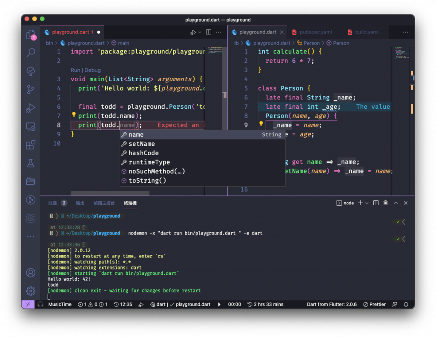Screen dimensions: 436x337
Task: Select the 終端機 terminal tab
Action: [x=130, y=203]
